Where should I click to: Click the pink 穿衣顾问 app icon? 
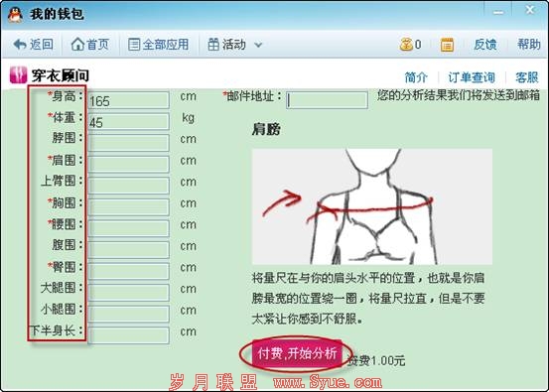(18, 74)
